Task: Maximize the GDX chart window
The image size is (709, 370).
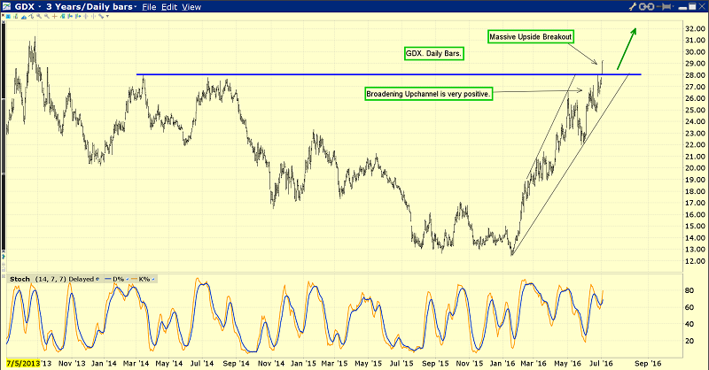Action: [690, 7]
